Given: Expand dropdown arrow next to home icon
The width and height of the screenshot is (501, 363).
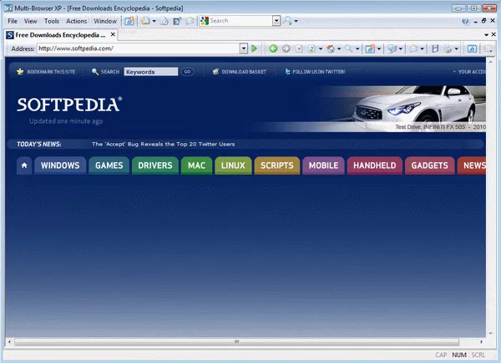Looking at the screenshot, I should click(339, 49).
